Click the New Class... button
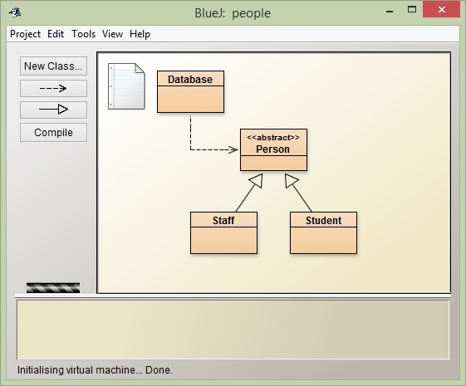 [53, 66]
